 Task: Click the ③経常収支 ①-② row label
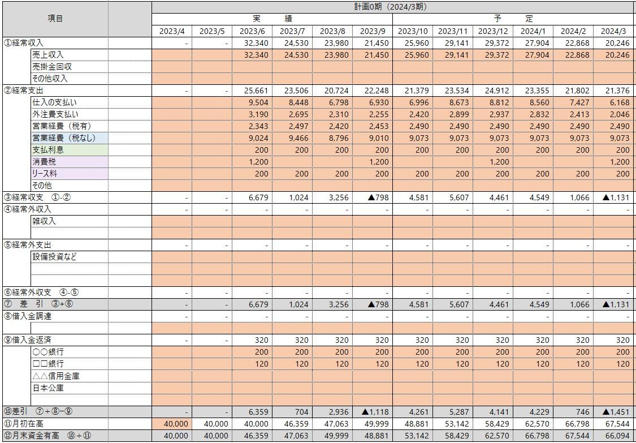coord(55,197)
